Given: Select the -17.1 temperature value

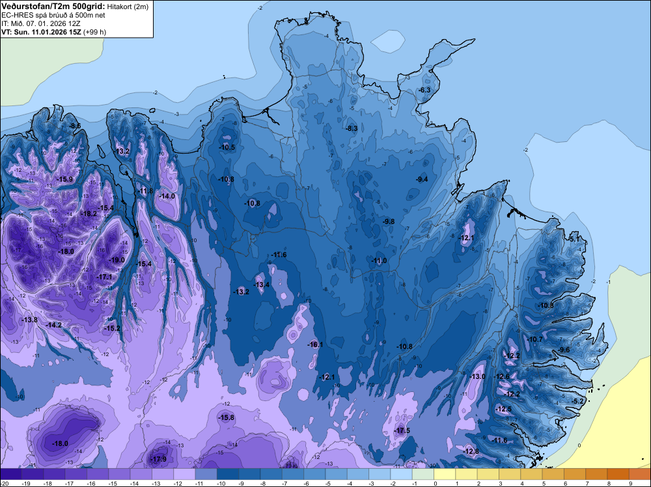Looking at the screenshot, I should pyautogui.click(x=104, y=277).
